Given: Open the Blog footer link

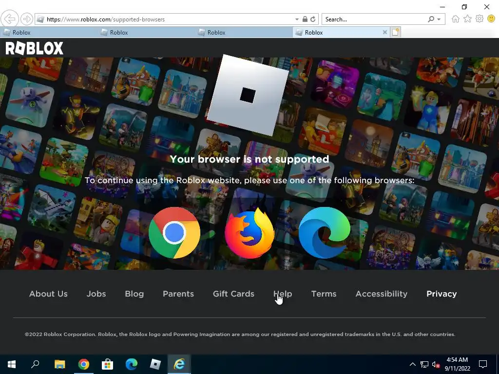Looking at the screenshot, I should (134, 294).
